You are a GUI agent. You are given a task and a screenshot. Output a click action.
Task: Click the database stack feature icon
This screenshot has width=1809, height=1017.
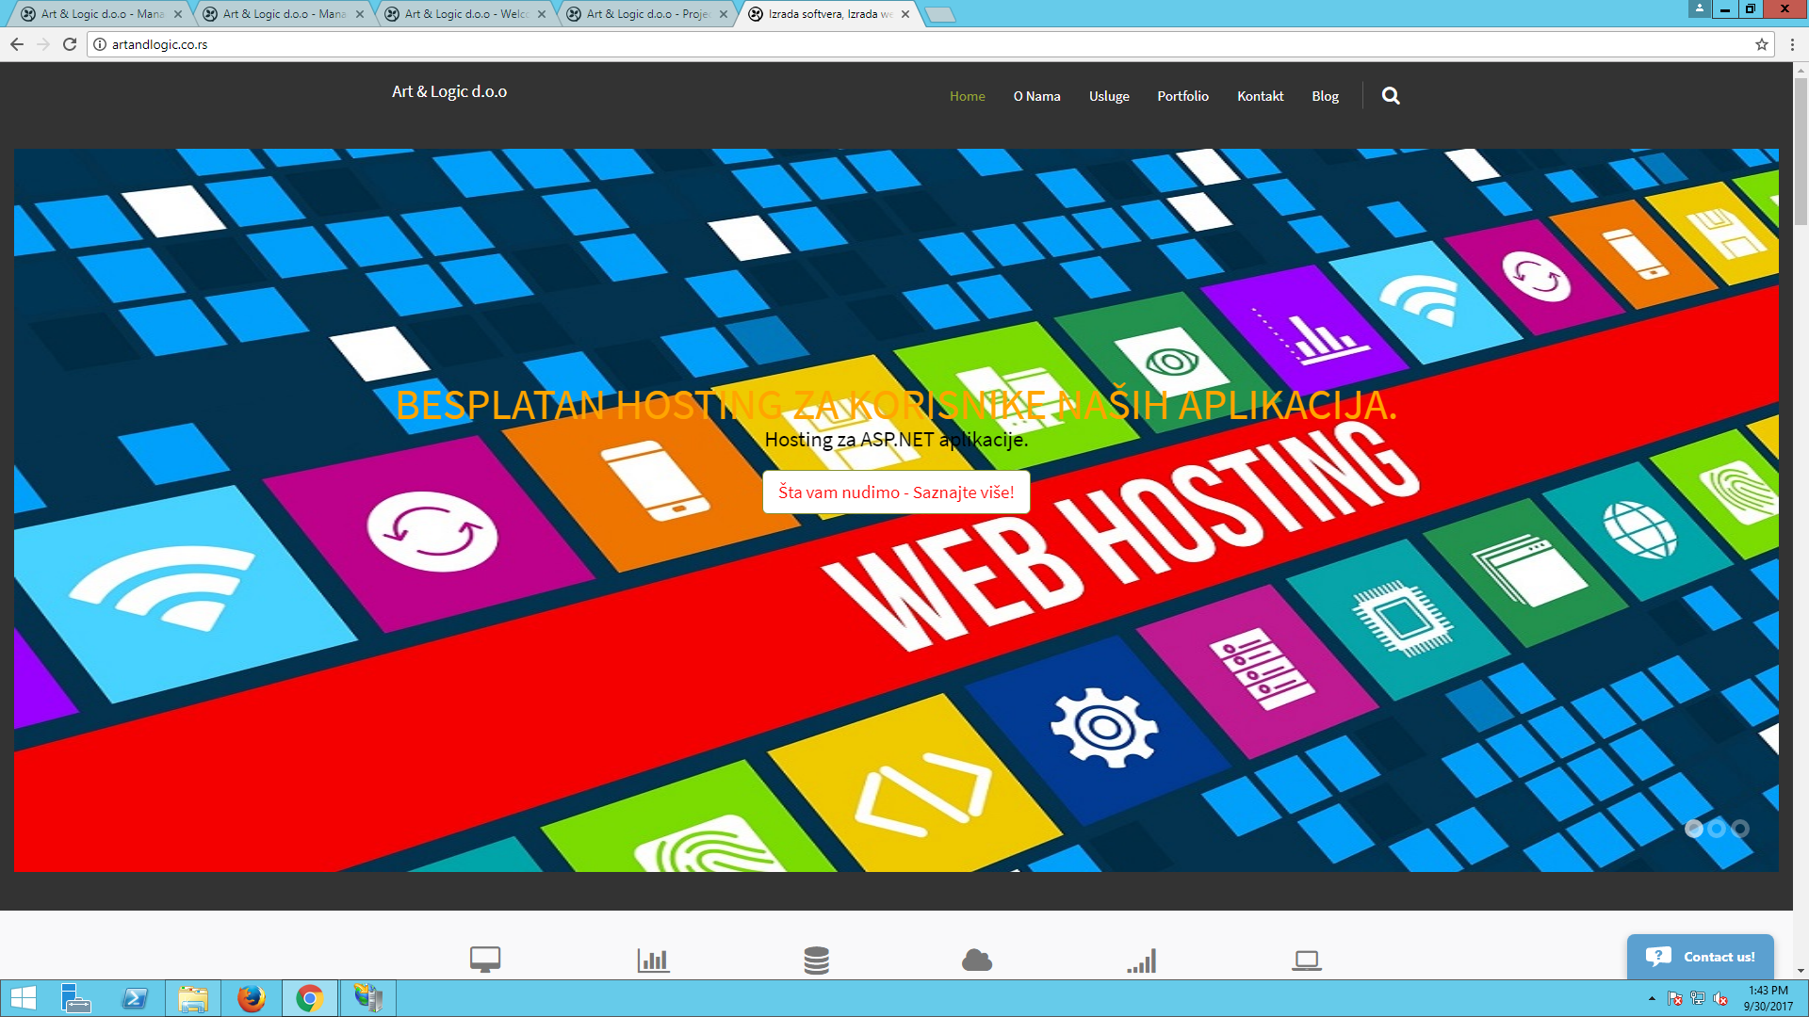[x=817, y=960]
